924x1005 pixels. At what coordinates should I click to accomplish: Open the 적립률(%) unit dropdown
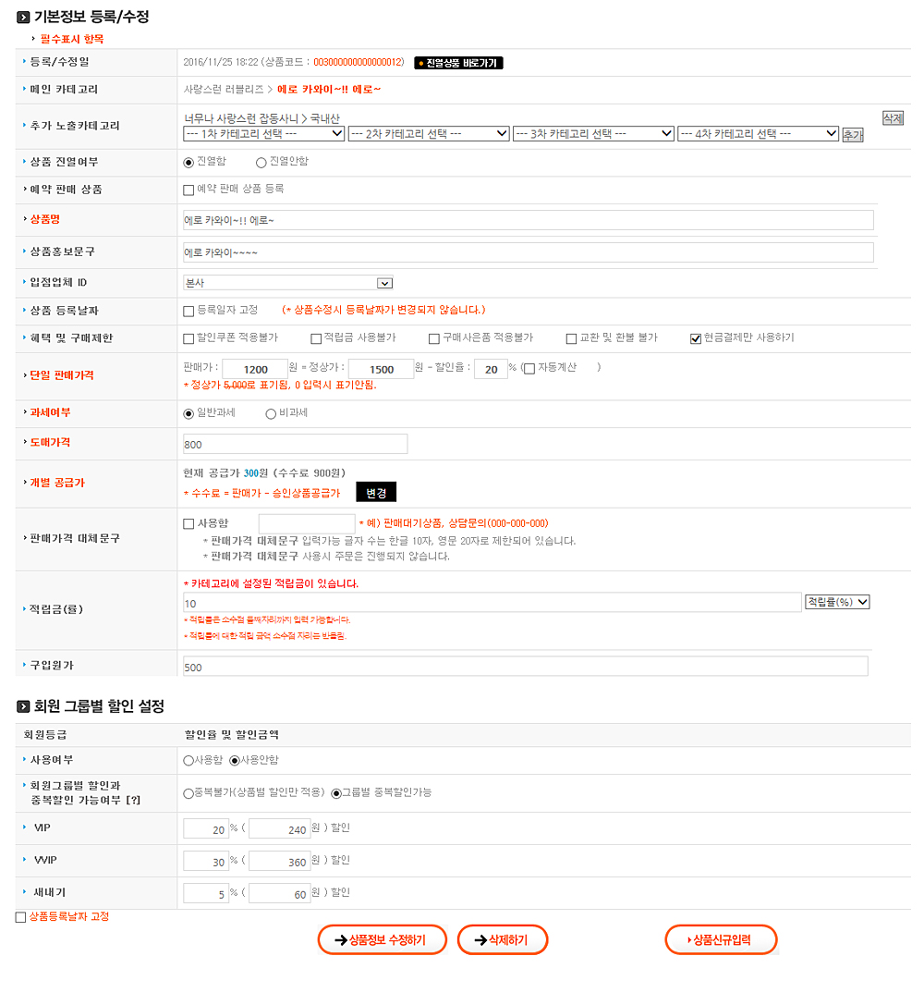(837, 602)
